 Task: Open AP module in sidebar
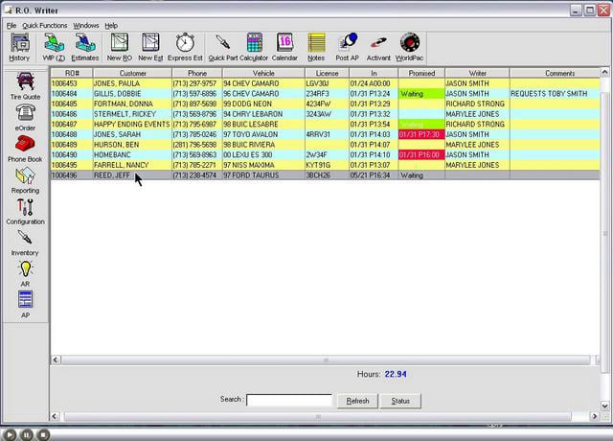tap(25, 305)
